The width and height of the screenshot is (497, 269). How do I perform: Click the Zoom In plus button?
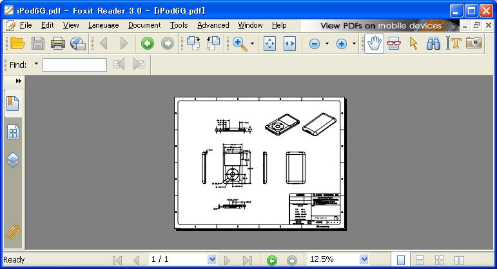(x=342, y=44)
